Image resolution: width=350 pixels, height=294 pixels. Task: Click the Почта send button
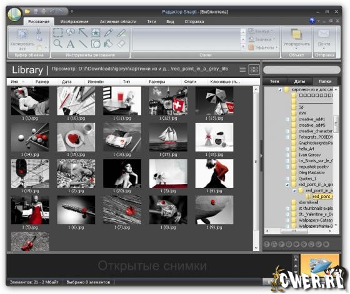pyautogui.click(x=324, y=39)
